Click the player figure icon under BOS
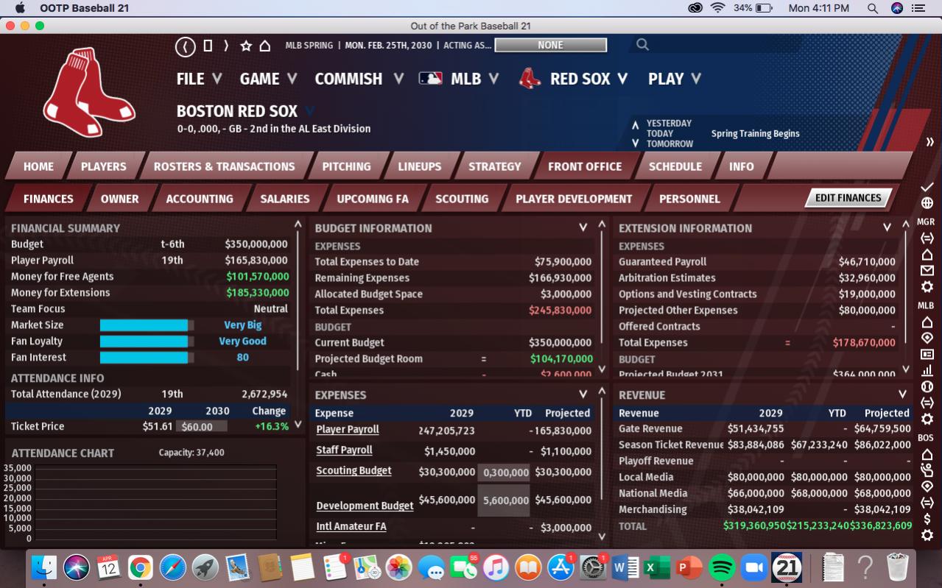This screenshot has width=942, height=588. tap(927, 470)
